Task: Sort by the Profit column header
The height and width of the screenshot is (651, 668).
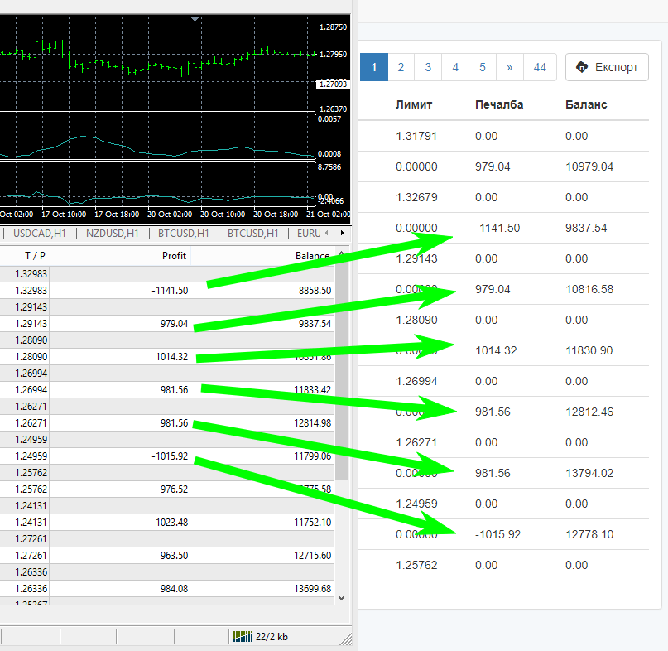Action: click(174, 256)
